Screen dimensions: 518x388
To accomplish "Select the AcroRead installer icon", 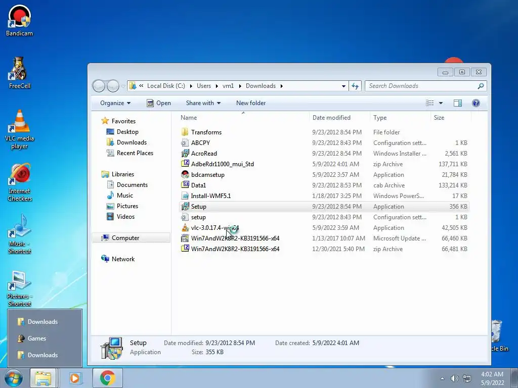I will coord(185,154).
